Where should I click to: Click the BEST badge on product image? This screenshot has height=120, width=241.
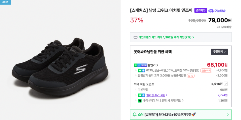pos(5,2)
